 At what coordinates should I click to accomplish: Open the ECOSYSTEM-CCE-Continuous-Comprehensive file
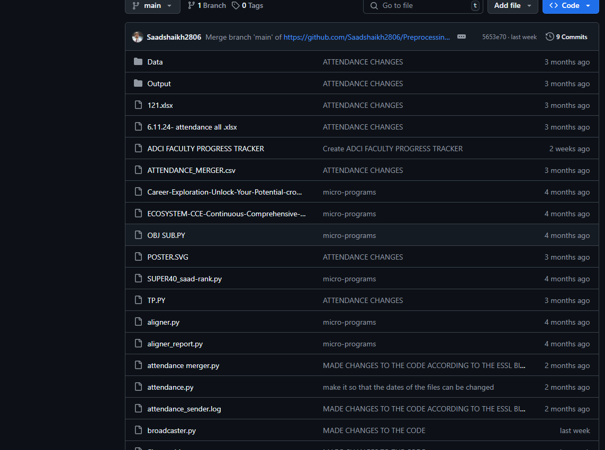tap(227, 214)
